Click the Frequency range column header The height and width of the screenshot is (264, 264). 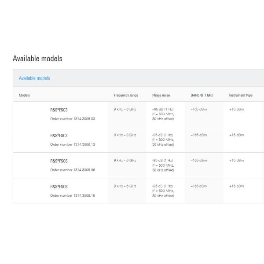coord(126,95)
